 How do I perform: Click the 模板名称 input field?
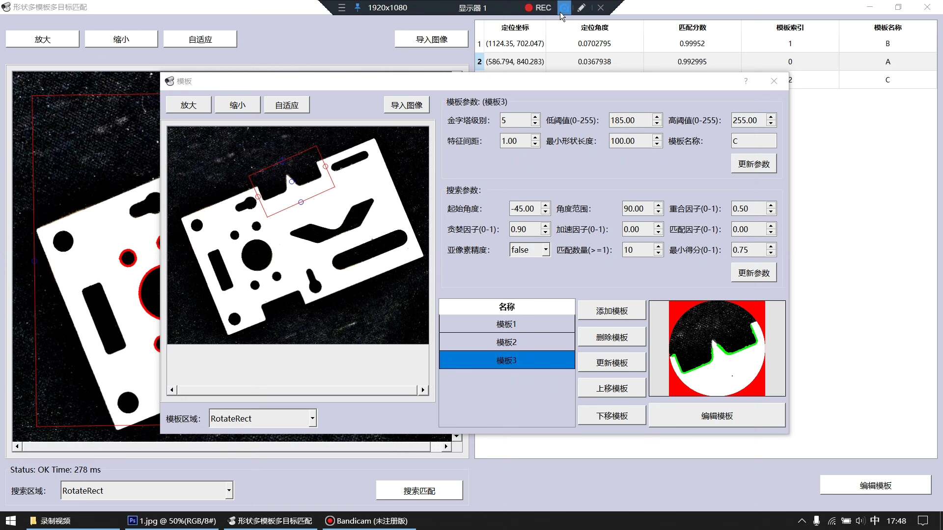tap(753, 141)
